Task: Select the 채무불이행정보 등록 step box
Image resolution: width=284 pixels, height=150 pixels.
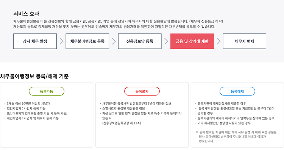Action: coord(87,41)
